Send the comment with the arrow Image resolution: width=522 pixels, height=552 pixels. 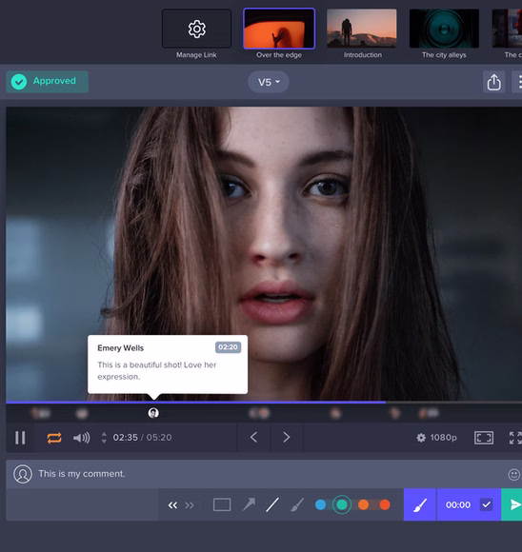pyautogui.click(x=512, y=504)
